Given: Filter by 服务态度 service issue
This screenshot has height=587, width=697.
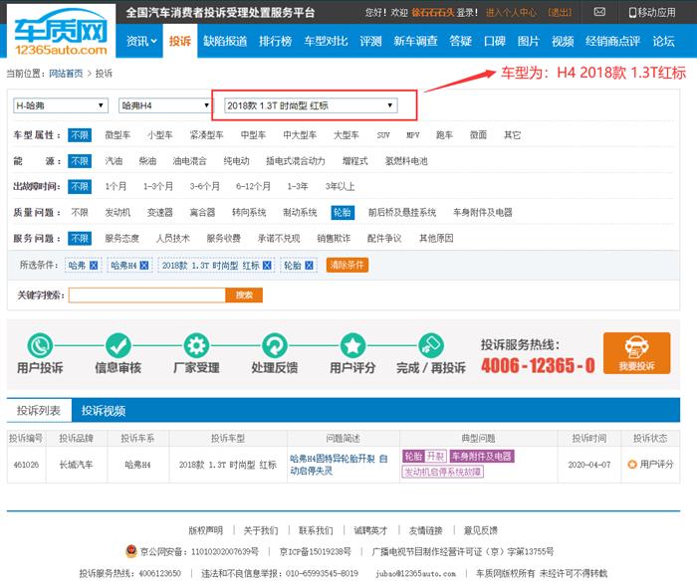Looking at the screenshot, I should (121, 239).
